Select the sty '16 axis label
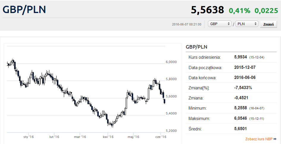The width and height of the screenshot is (281, 144). pyautogui.click(x=29, y=137)
